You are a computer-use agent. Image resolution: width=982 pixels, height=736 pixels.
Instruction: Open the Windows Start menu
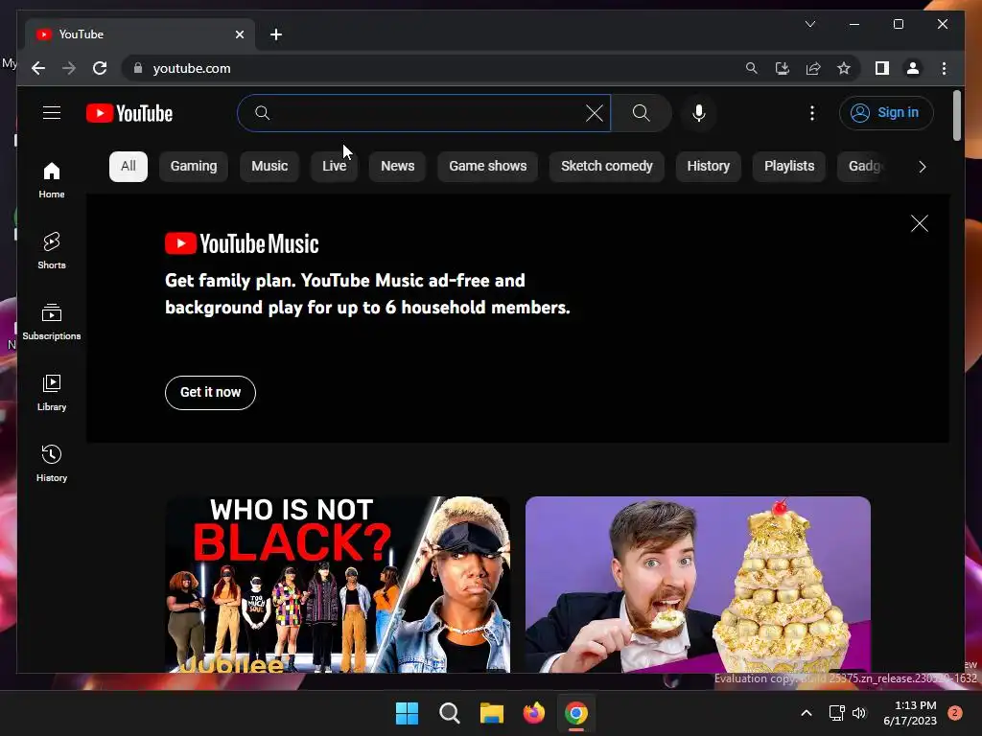click(x=407, y=713)
